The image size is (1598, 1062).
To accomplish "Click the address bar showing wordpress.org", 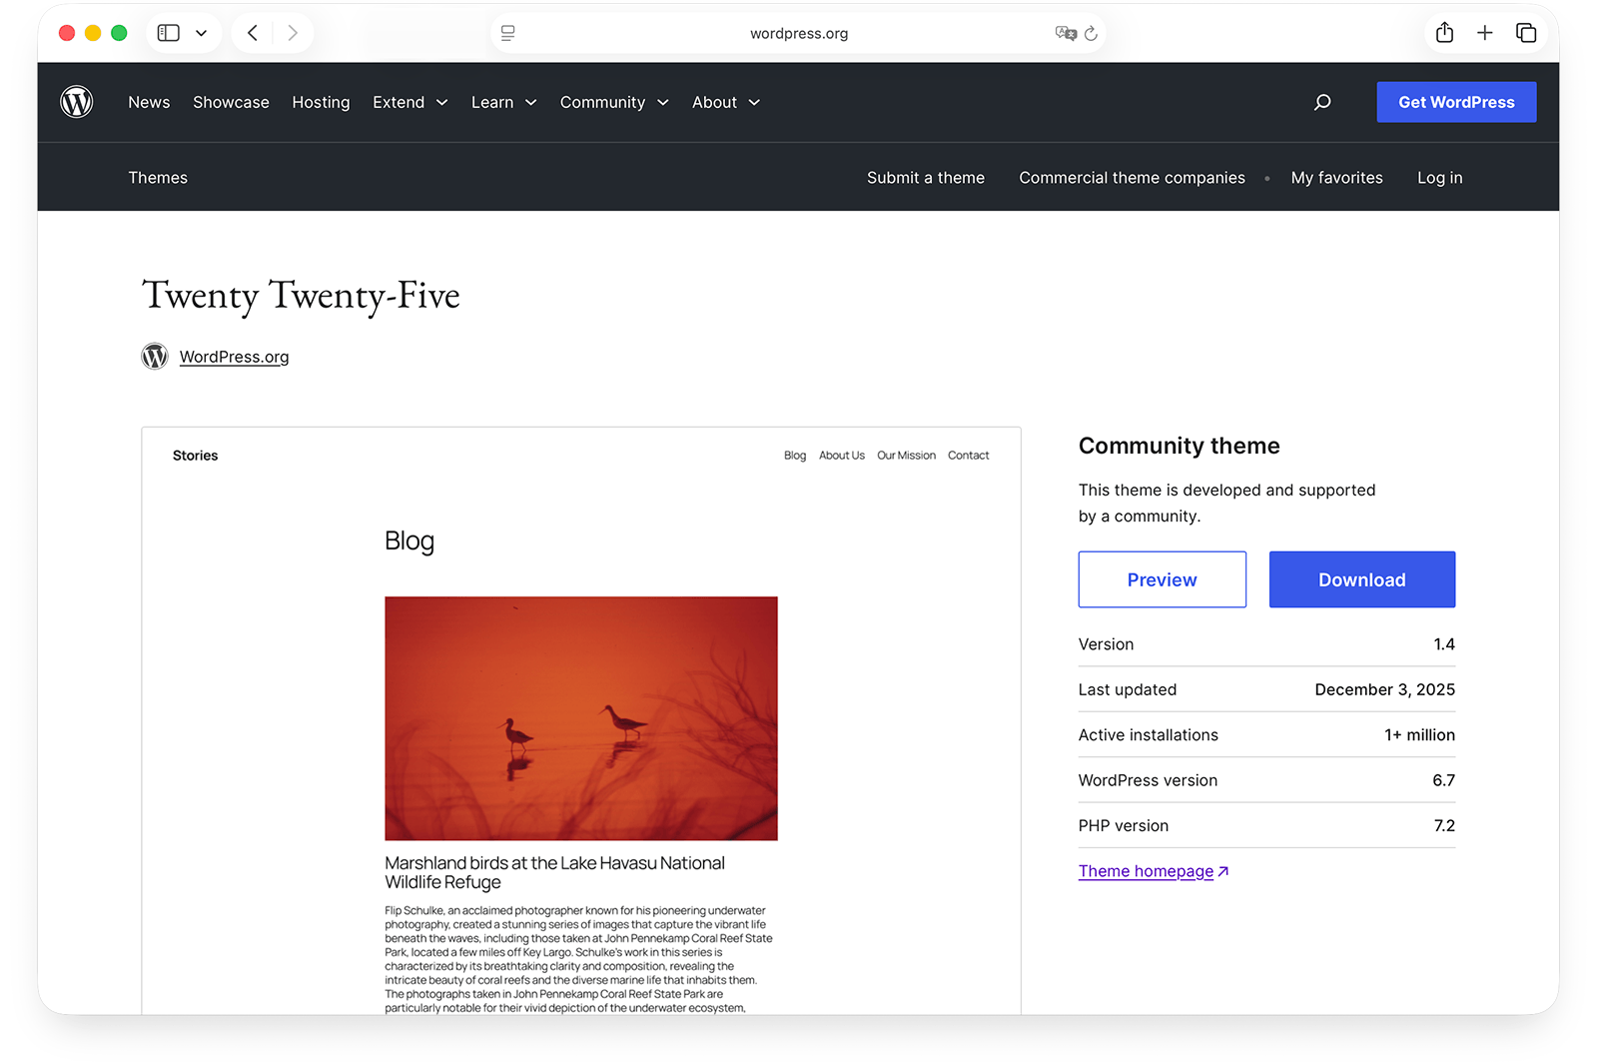I will 798,33.
